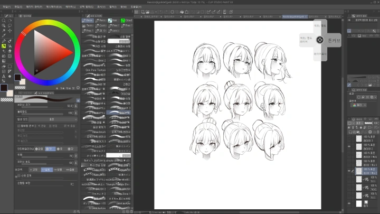Screen dimensions: 380x214
Task: Click the brush size stepper arrows
Action: tap(72, 106)
